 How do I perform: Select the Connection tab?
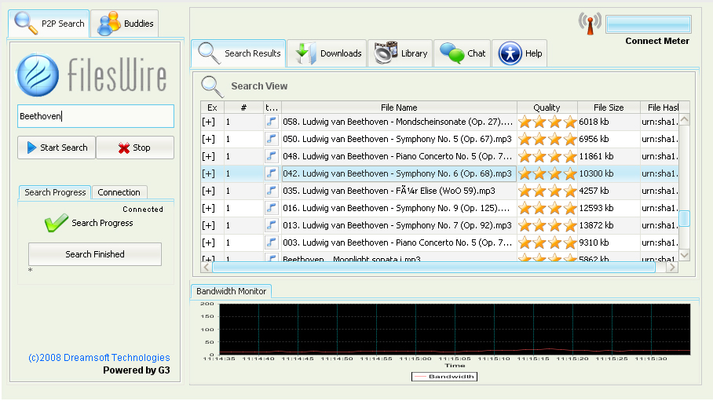click(119, 192)
